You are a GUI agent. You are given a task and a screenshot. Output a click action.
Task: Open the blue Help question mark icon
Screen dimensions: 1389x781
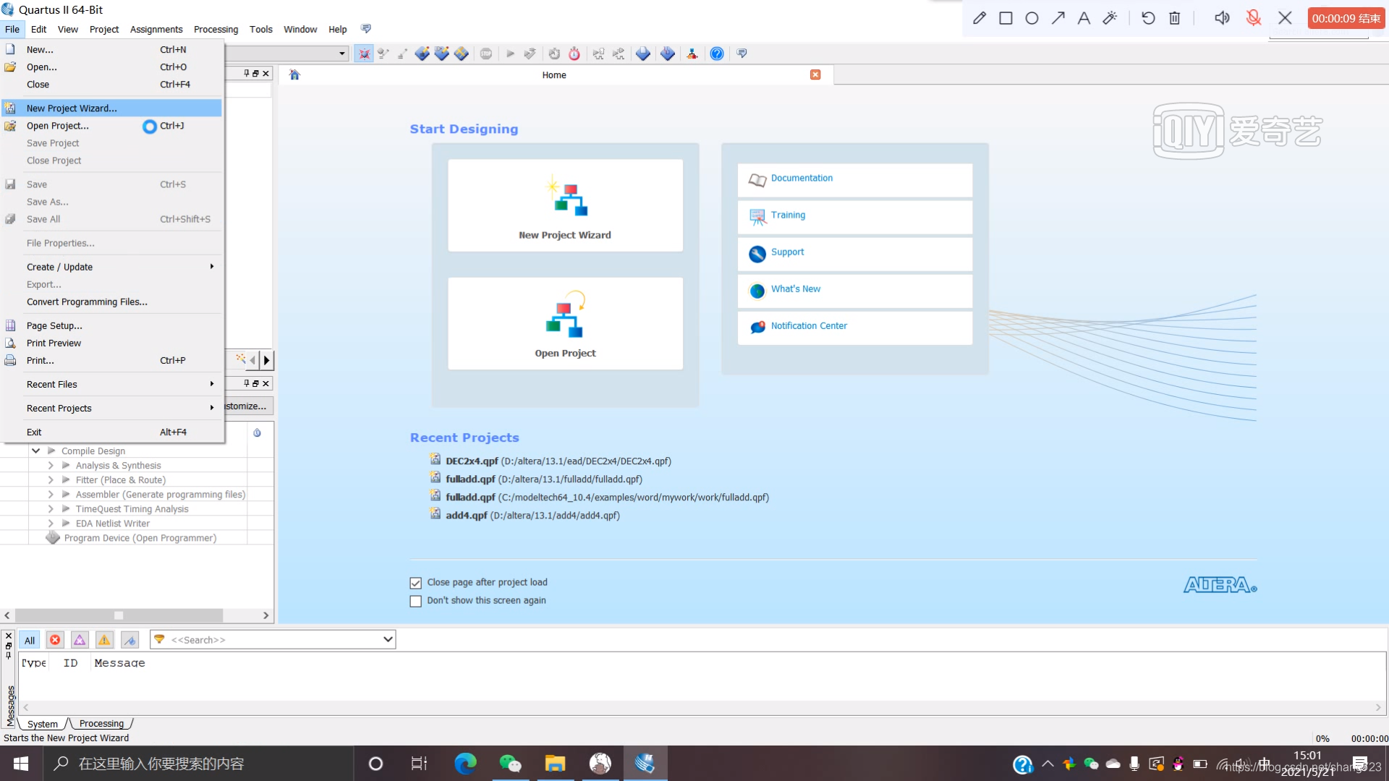[717, 54]
